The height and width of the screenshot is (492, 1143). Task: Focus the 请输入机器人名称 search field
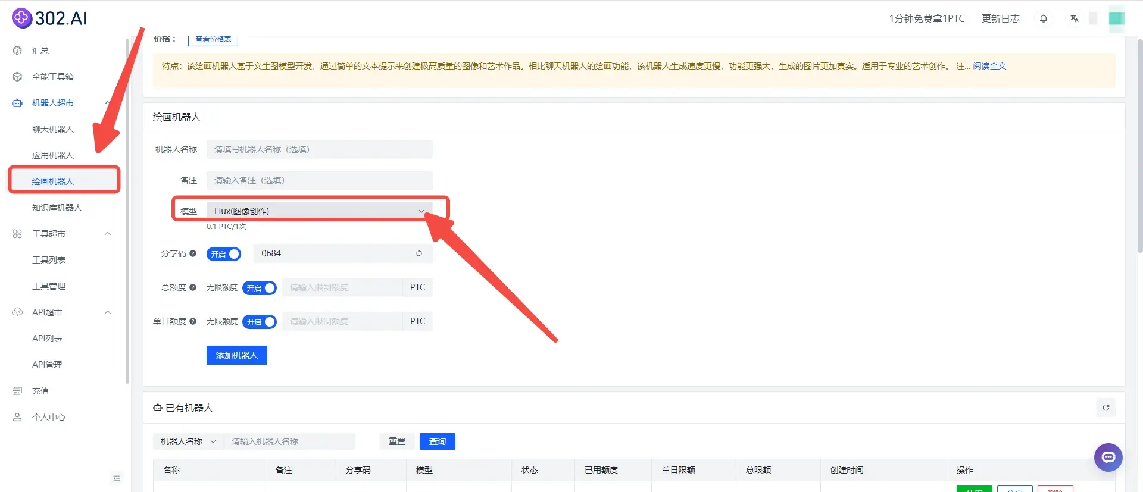289,441
